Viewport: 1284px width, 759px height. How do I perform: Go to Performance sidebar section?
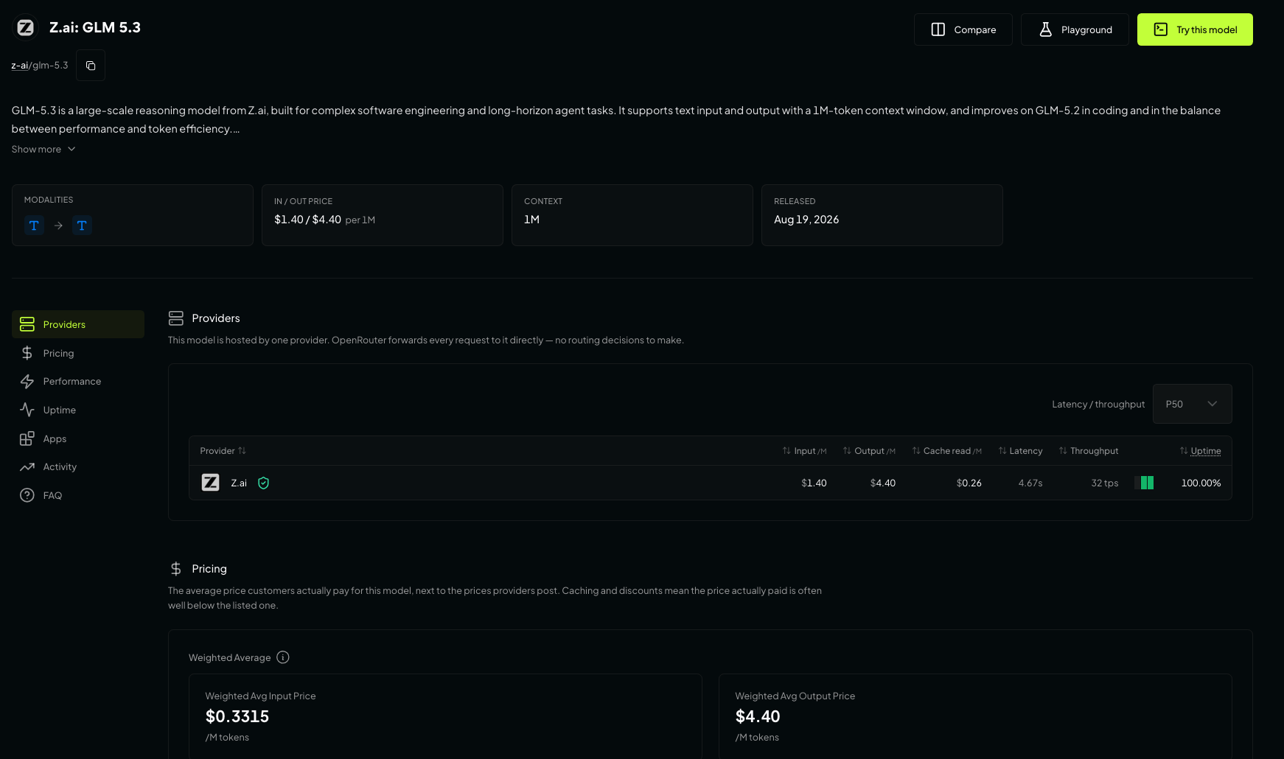point(78,381)
